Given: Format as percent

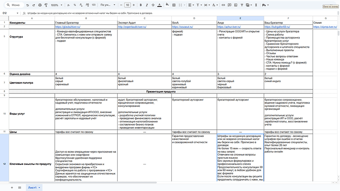Looking at the screenshot, I should pos(75,5).
